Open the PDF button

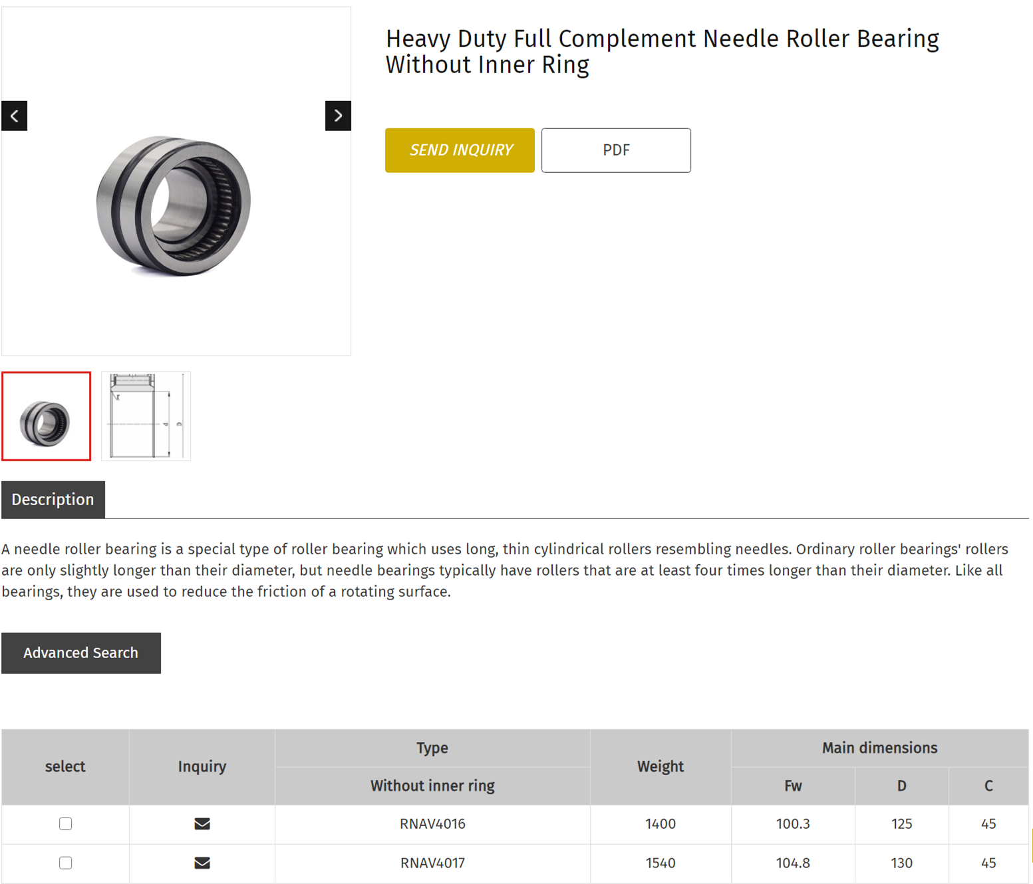(616, 150)
